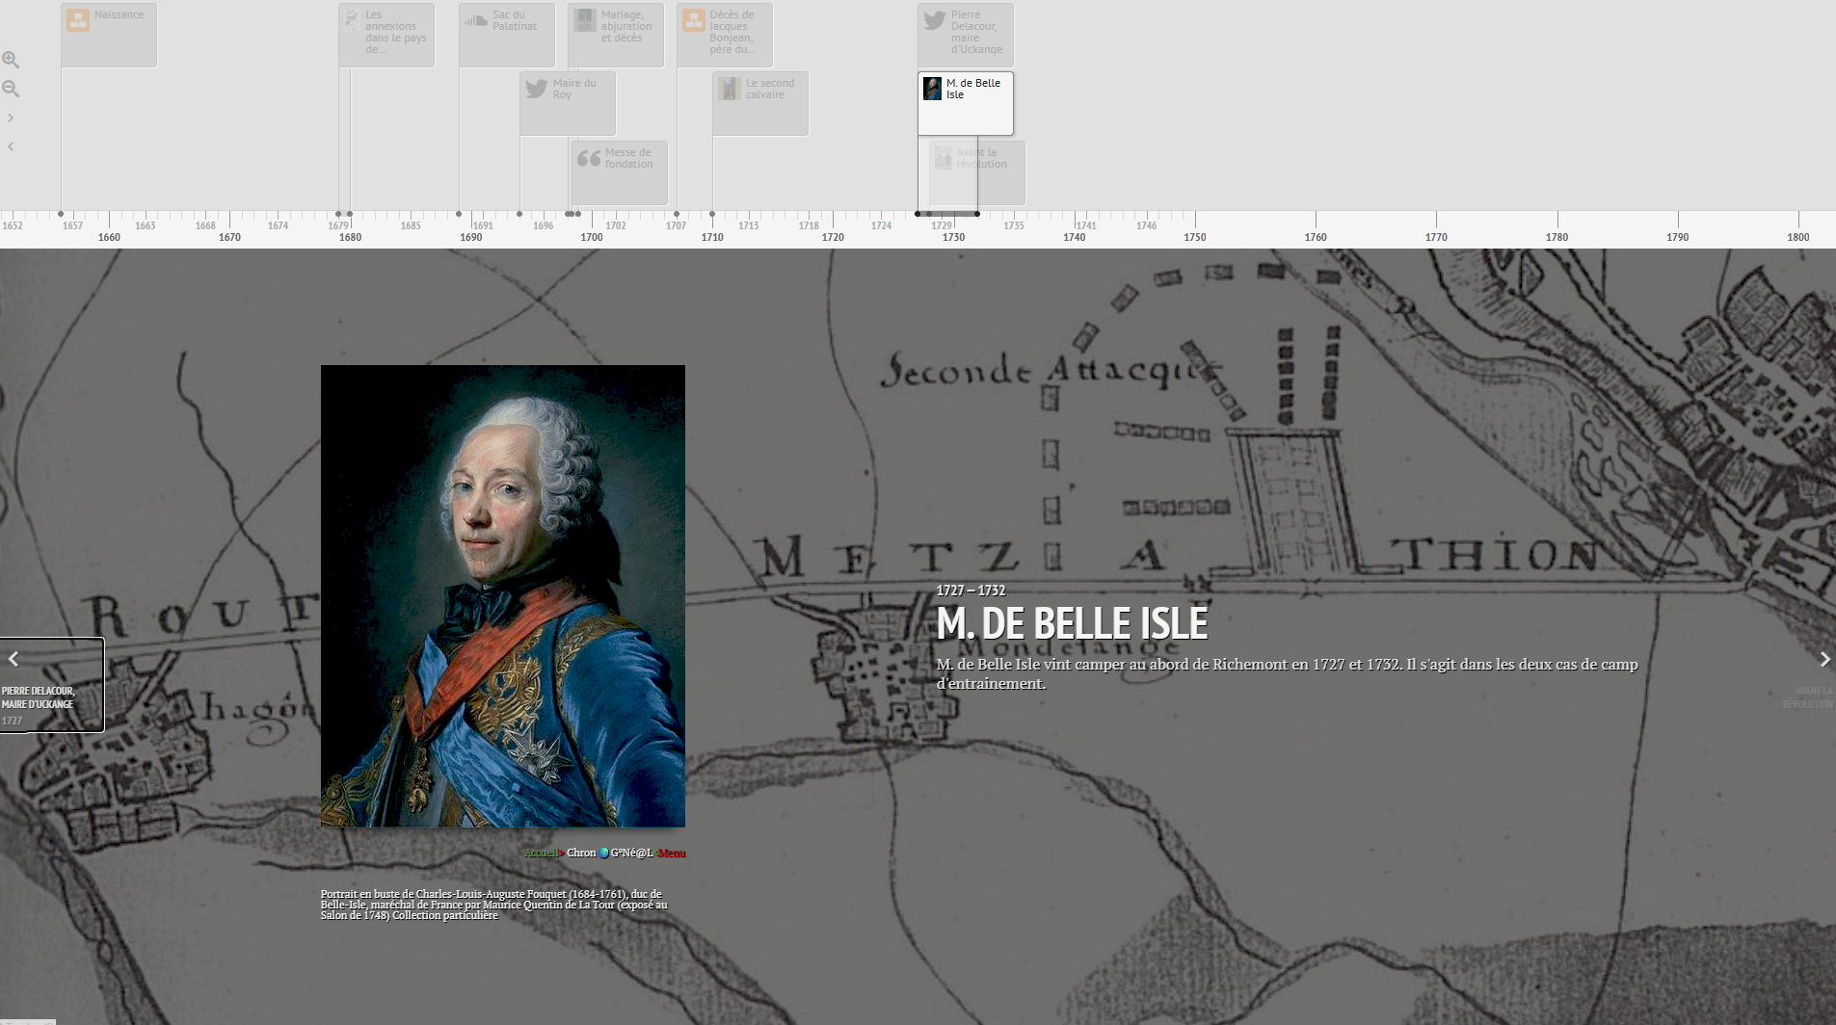Select the Twitter icon on the Maire du Roy card
This screenshot has width=1836, height=1025.
537,89
